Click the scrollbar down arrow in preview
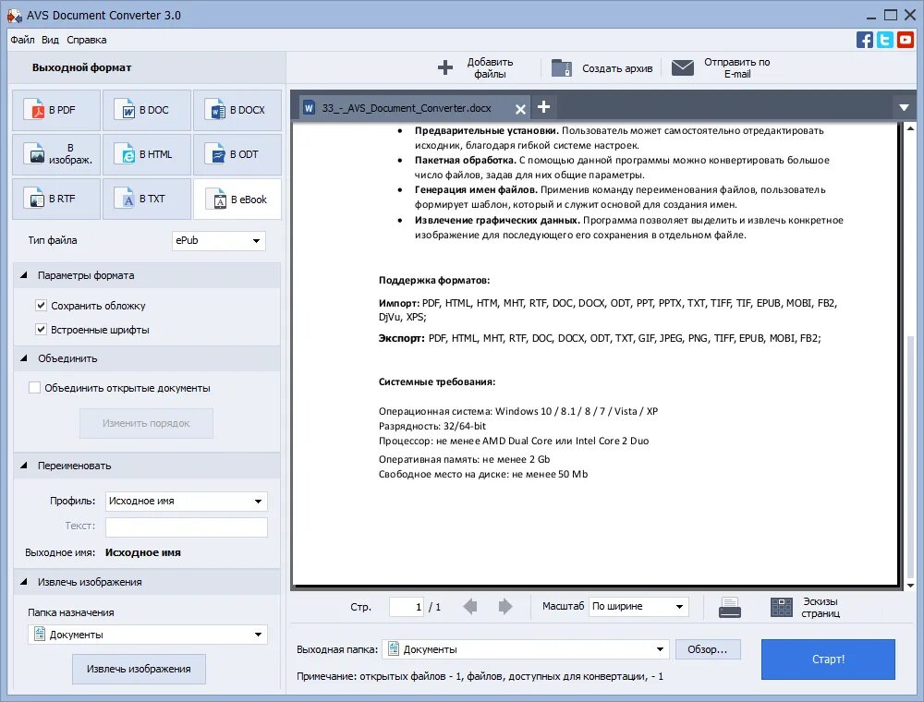924x702 pixels. [x=910, y=586]
